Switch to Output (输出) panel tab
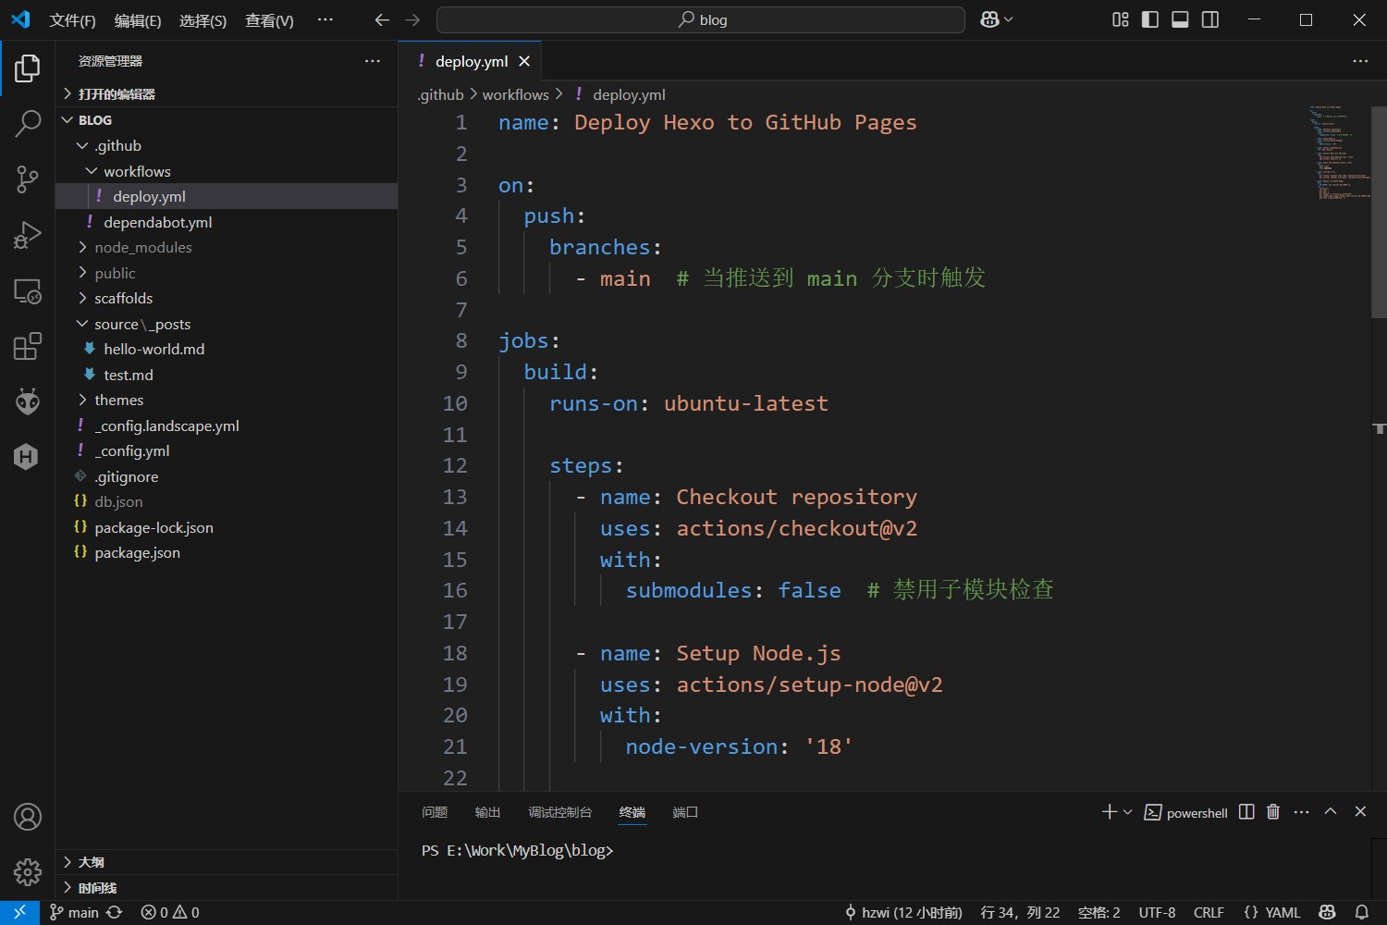1387x925 pixels. pyautogui.click(x=487, y=812)
